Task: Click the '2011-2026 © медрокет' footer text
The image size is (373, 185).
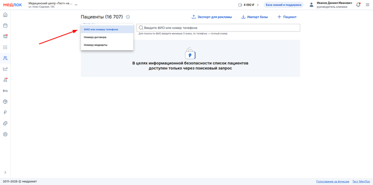Action: [20, 181]
